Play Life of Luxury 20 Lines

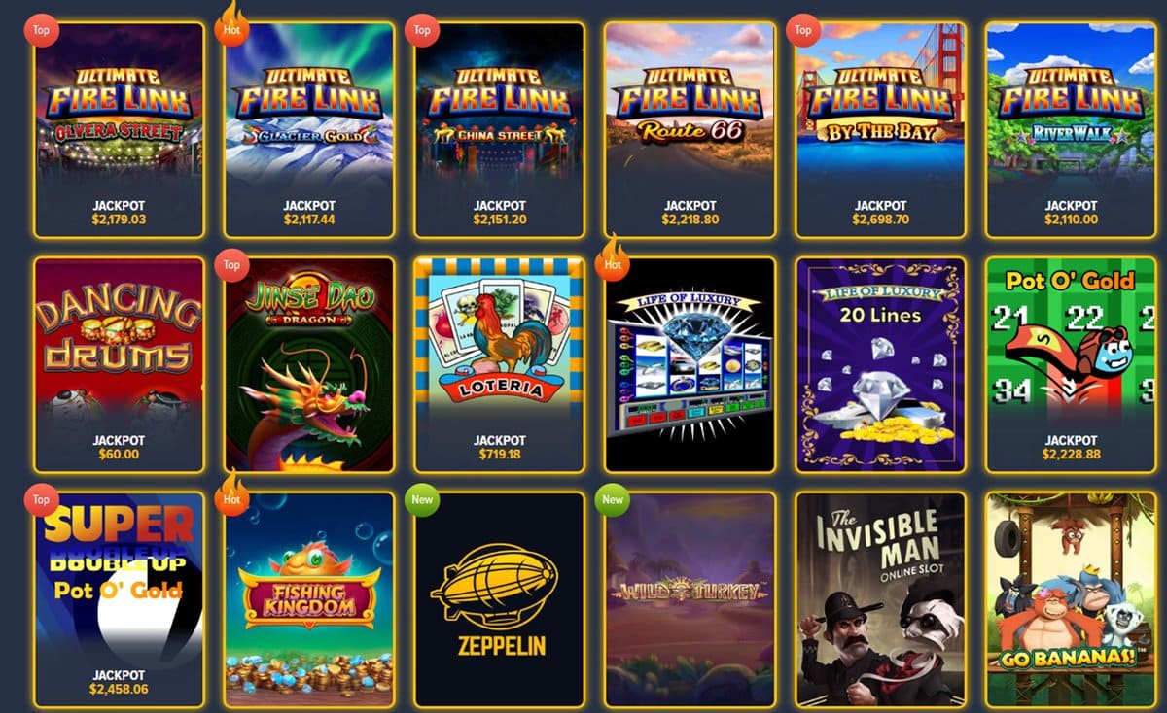(x=881, y=365)
